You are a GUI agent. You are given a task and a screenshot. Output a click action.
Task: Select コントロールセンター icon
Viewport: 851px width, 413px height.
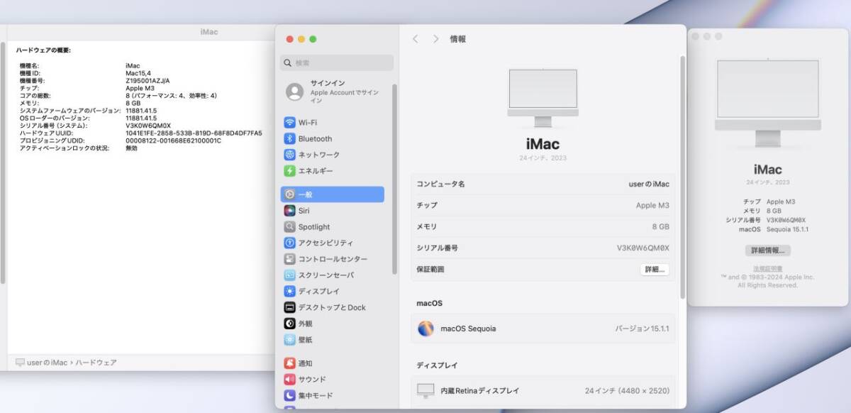point(289,259)
